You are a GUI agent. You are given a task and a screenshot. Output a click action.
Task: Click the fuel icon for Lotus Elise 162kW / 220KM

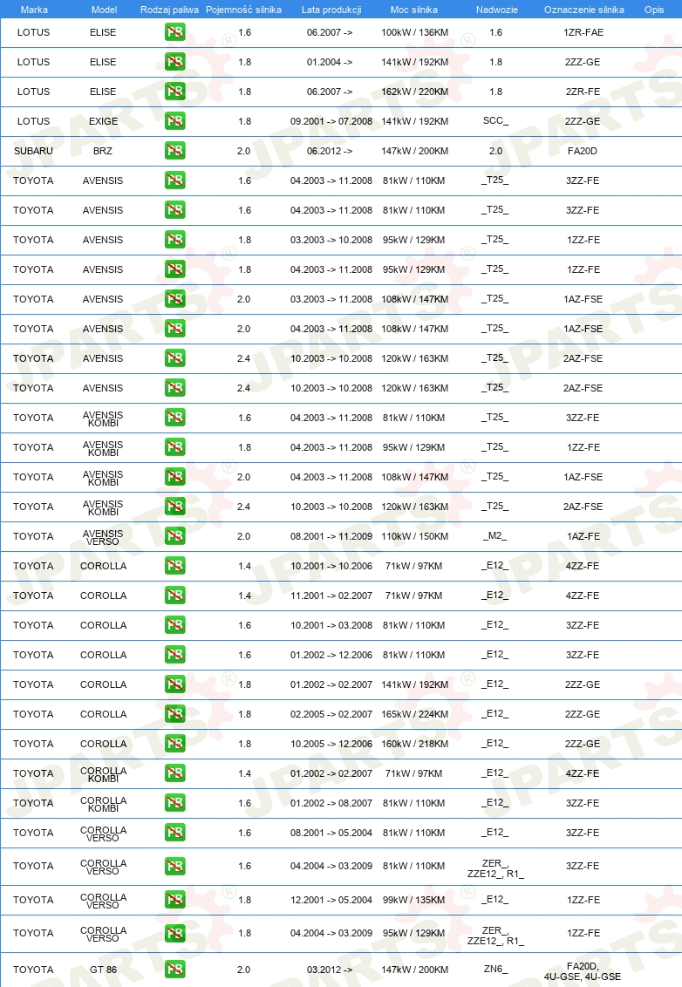175,92
